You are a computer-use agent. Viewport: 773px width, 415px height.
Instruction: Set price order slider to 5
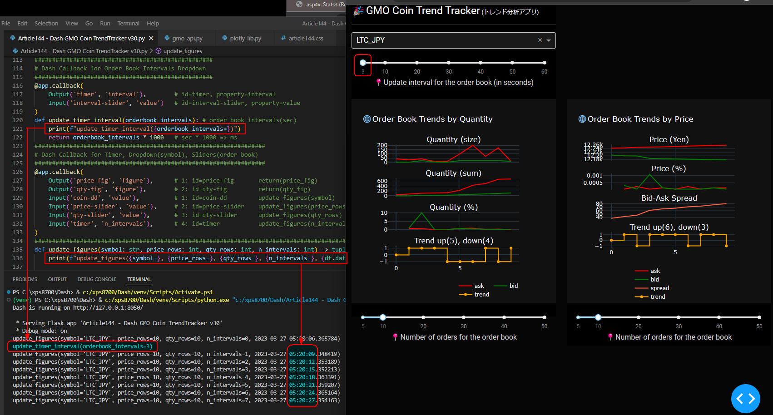[x=578, y=317]
